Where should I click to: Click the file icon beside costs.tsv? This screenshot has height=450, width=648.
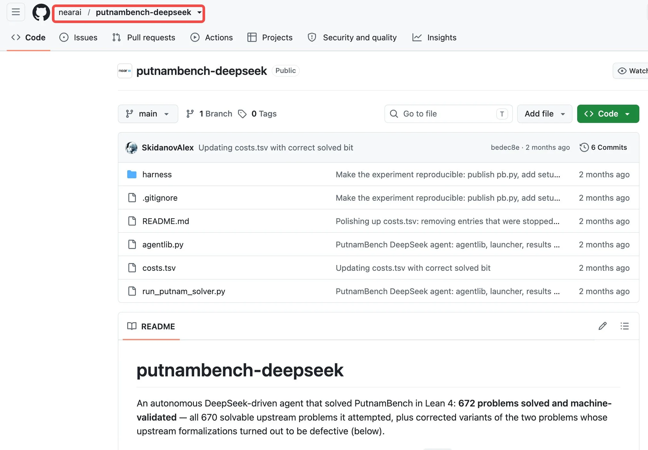click(132, 268)
